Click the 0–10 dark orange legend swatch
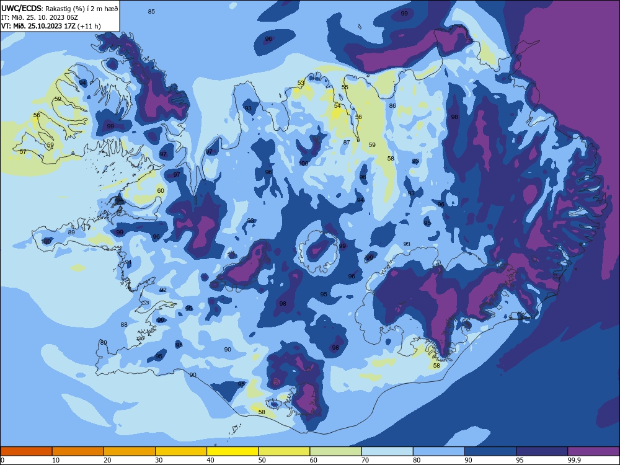 pyautogui.click(x=26, y=451)
